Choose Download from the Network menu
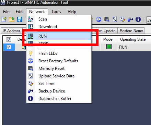This screenshot has height=125, width=151. tap(59, 27)
